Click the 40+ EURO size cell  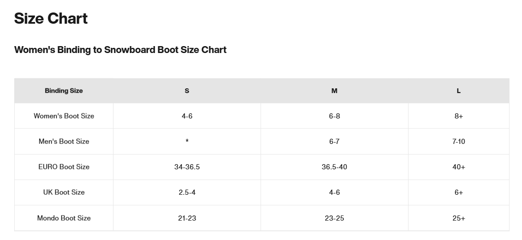pos(459,167)
